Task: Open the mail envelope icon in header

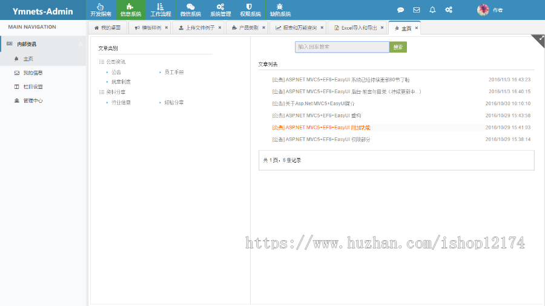Action: pos(417,10)
